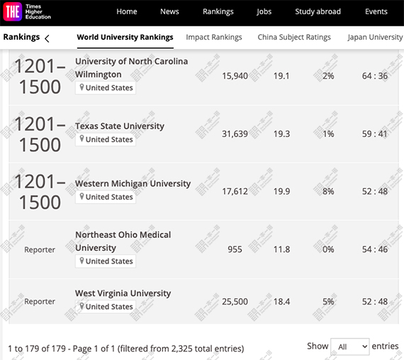Open Texas State University profile link

click(x=120, y=126)
